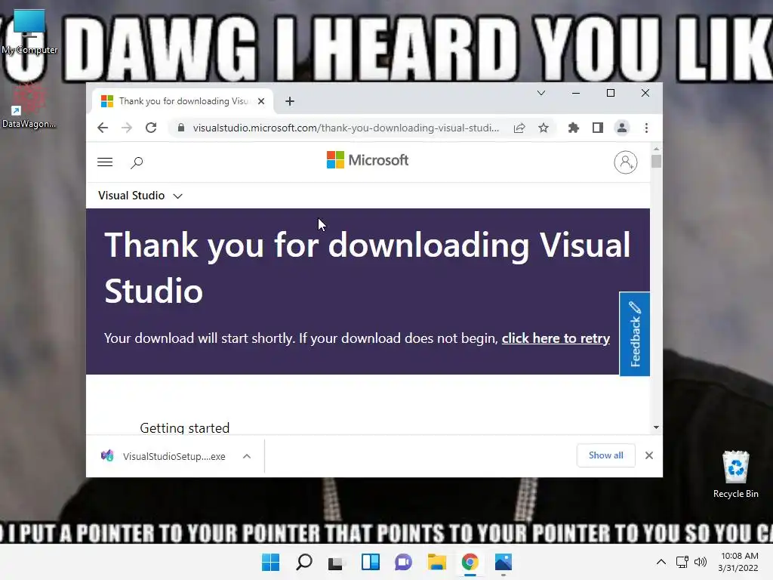This screenshot has width=773, height=580.
Task: Open the Chrome profile avatar
Action: coord(622,128)
